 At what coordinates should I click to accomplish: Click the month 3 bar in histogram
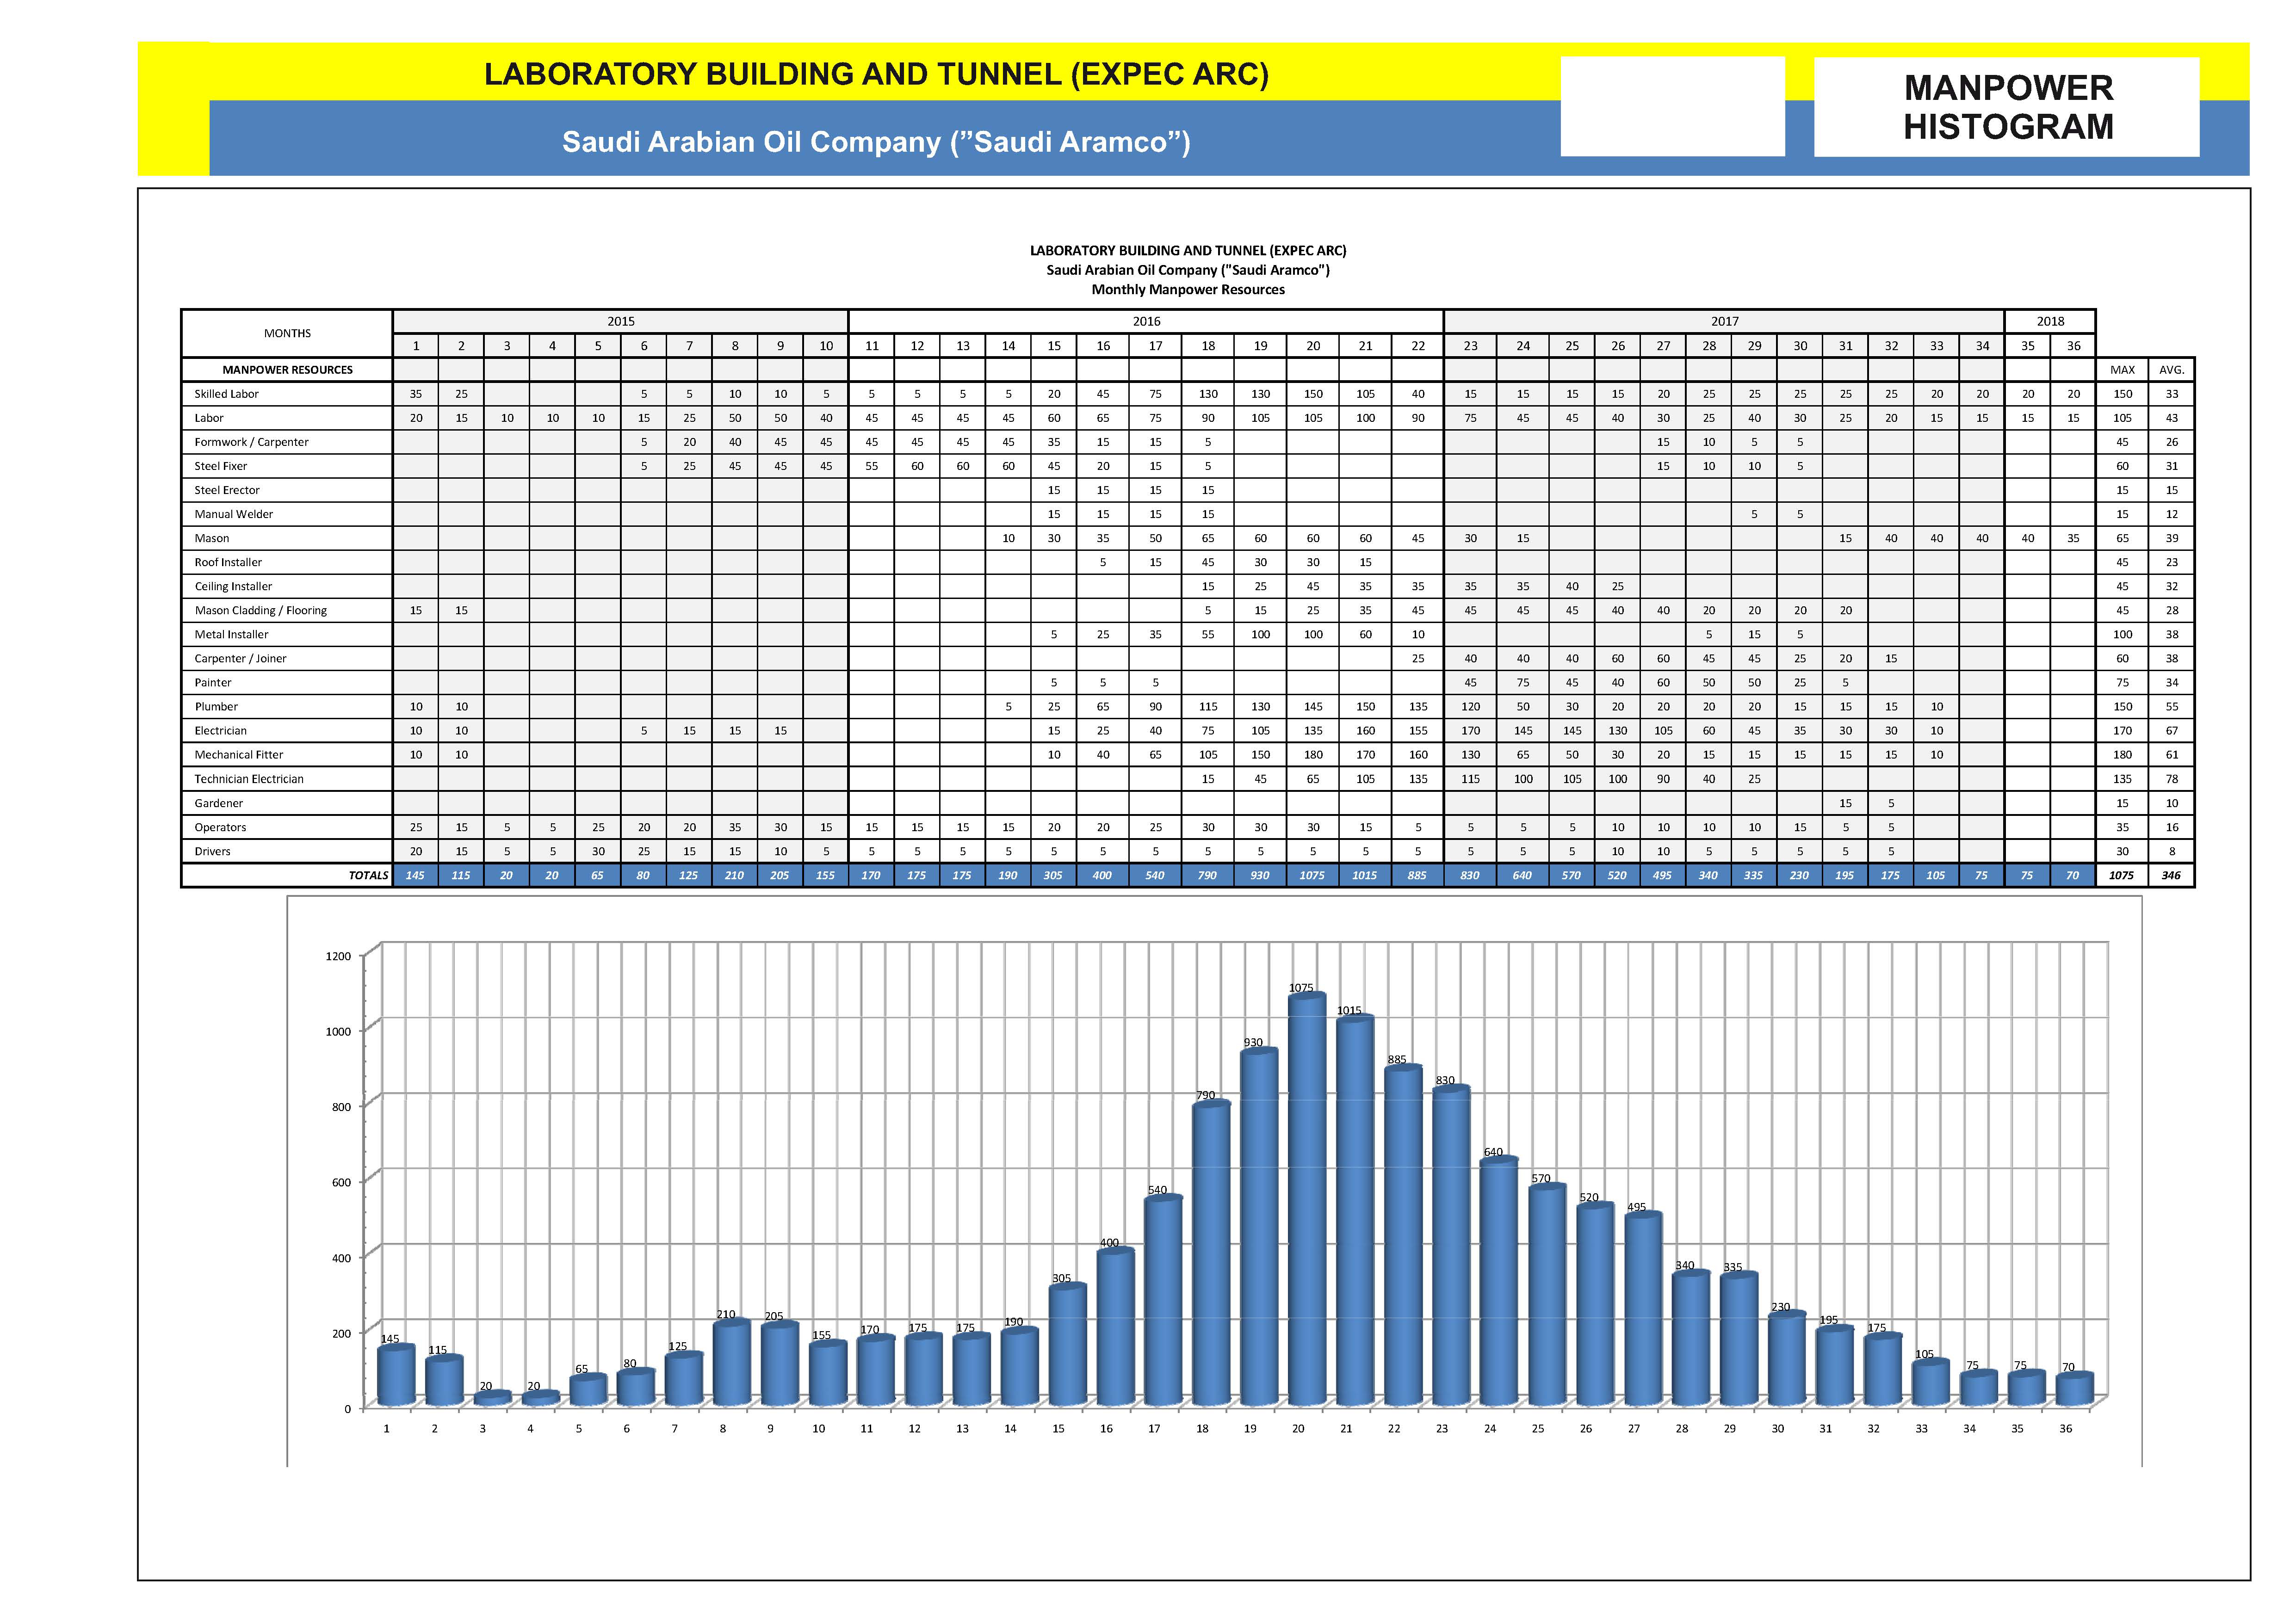coord(492,1398)
